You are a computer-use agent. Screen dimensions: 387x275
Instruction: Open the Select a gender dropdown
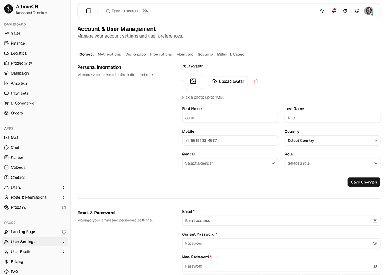(x=230, y=163)
